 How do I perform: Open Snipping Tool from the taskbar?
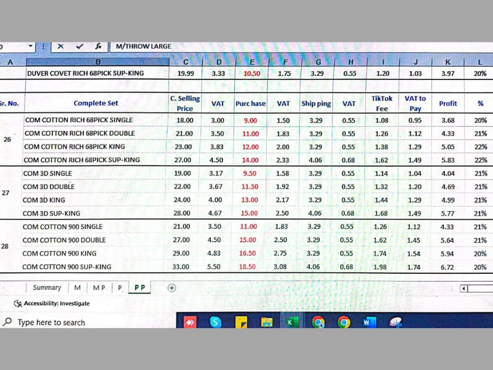395,322
